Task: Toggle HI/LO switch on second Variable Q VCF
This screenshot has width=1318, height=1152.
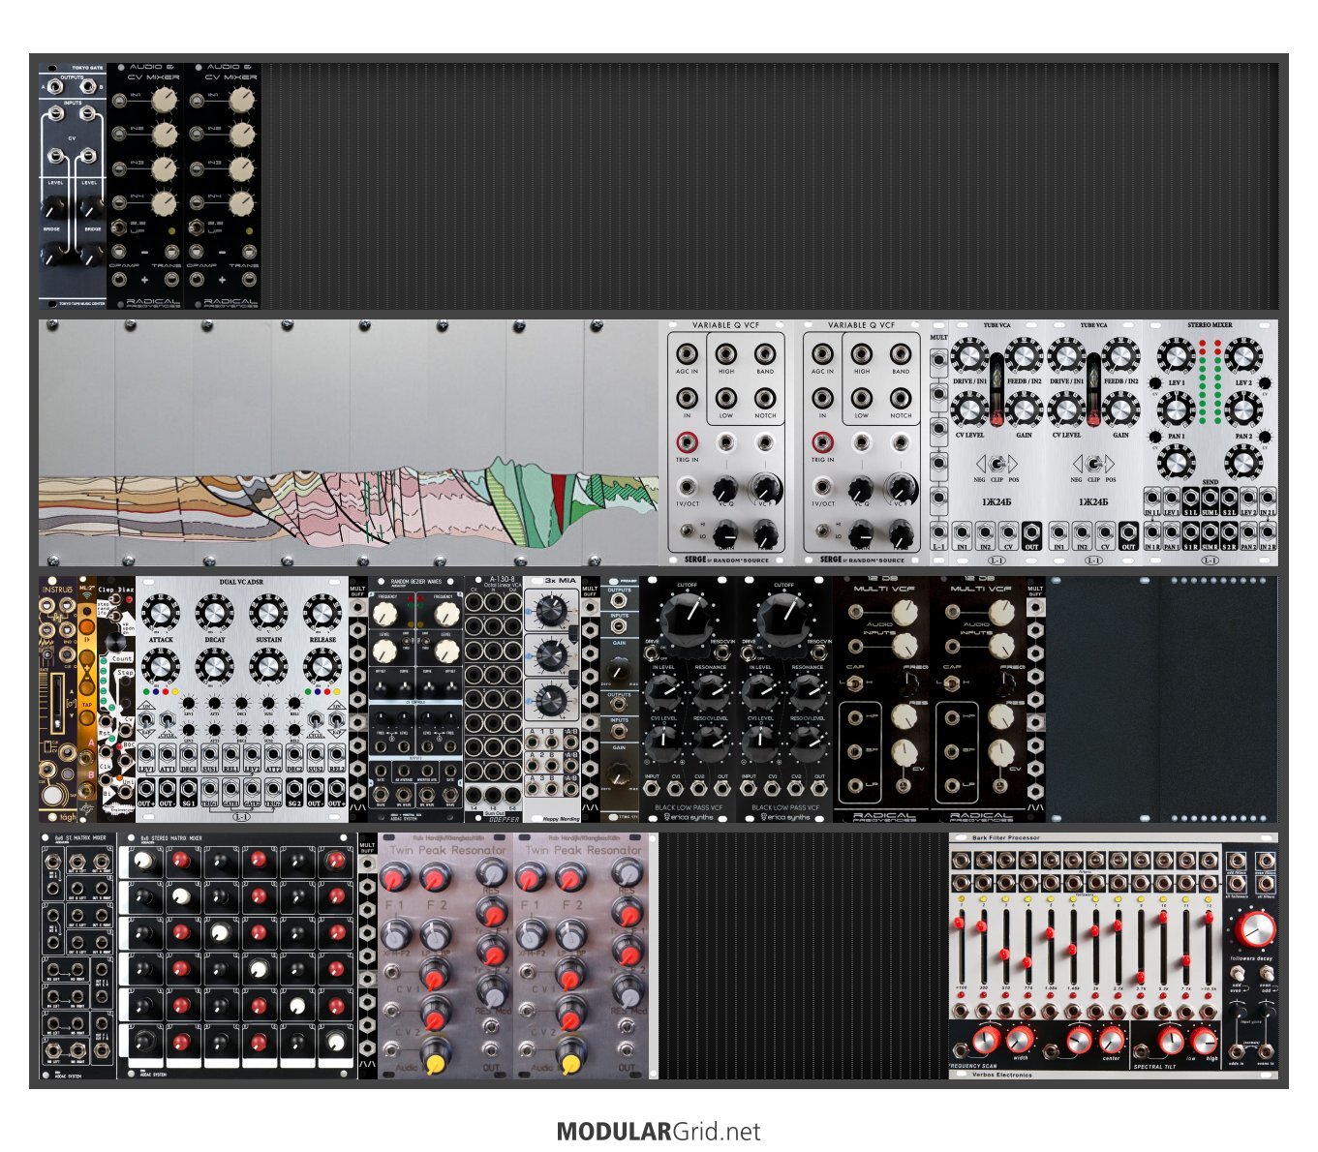Action: click(x=822, y=531)
